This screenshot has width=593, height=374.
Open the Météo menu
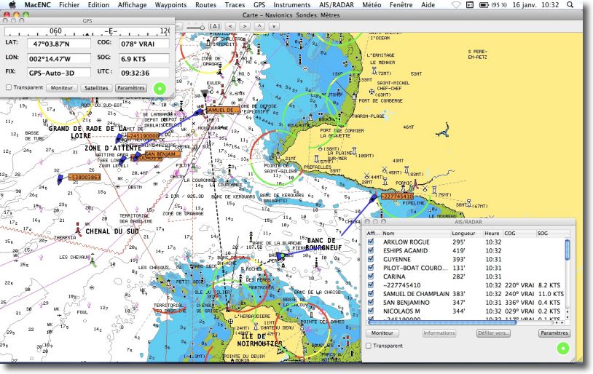372,5
